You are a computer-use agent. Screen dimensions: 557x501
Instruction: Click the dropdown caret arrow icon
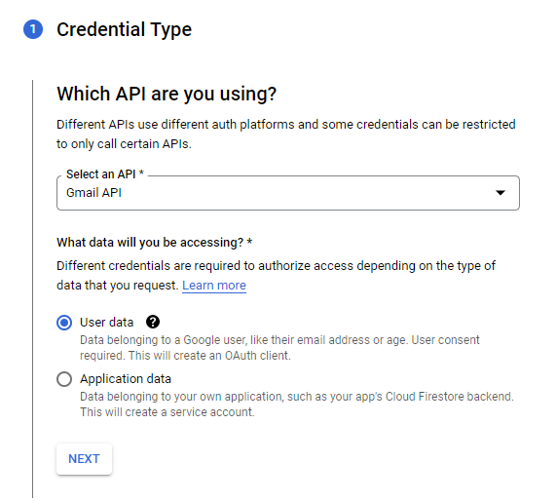(x=501, y=193)
